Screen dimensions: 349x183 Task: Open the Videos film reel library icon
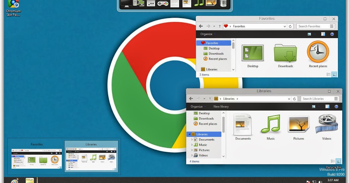point(327,124)
